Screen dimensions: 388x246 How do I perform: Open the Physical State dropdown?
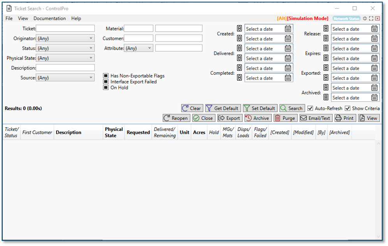click(65, 58)
